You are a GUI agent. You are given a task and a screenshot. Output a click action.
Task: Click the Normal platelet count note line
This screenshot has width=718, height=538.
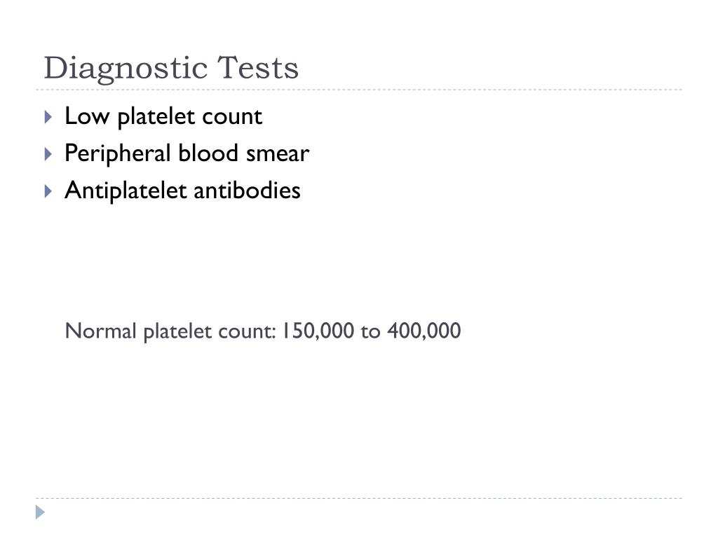pos(263,331)
